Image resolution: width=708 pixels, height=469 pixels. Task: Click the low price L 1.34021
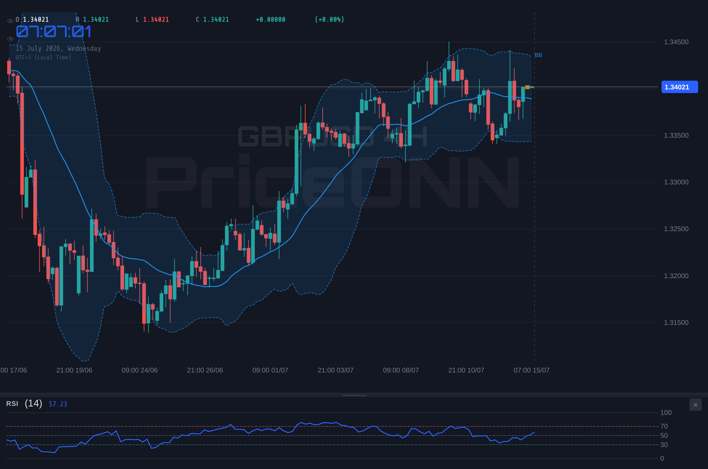tap(152, 19)
